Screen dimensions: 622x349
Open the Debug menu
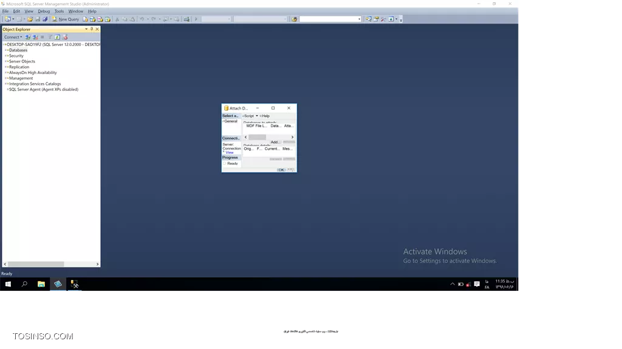click(x=44, y=11)
